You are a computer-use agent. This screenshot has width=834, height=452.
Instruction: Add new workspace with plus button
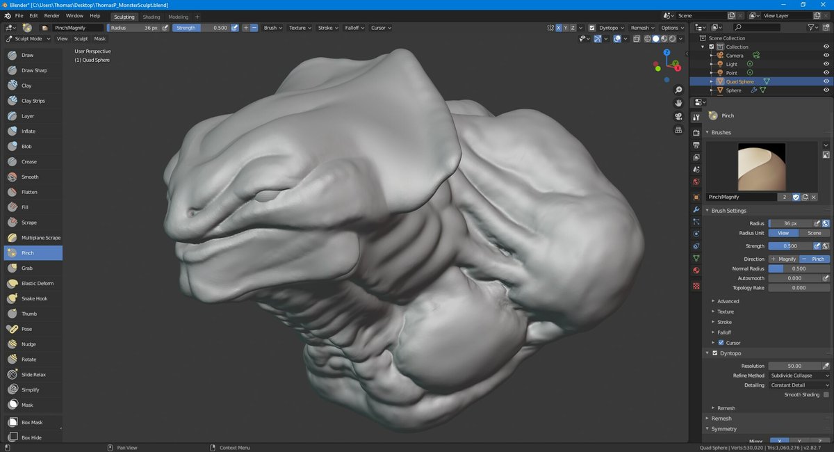tap(197, 17)
